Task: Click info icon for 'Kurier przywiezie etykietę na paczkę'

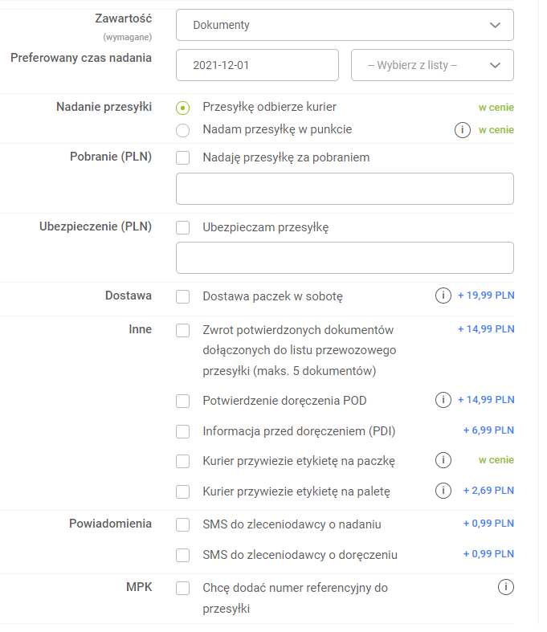Action: [x=443, y=460]
